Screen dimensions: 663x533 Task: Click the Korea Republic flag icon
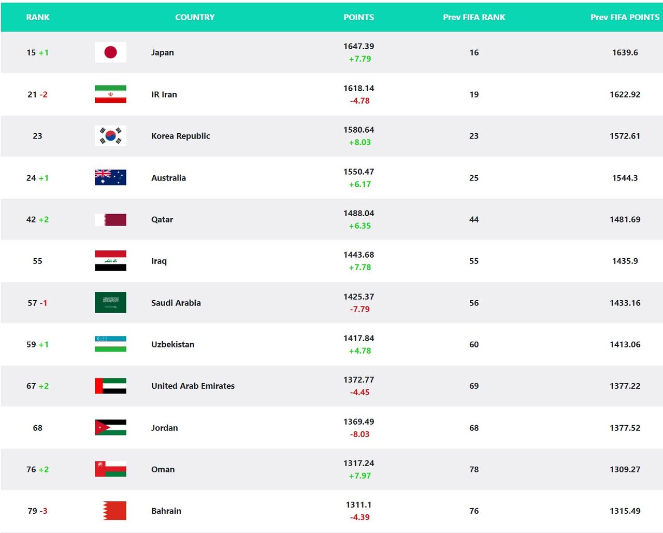[110, 136]
